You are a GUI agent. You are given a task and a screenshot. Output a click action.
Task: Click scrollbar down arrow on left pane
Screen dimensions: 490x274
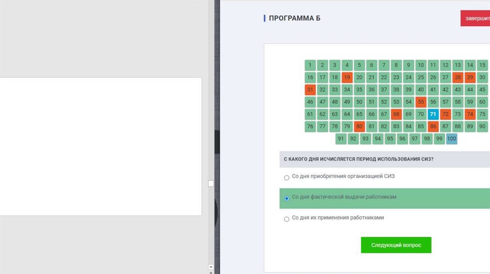tap(211, 267)
